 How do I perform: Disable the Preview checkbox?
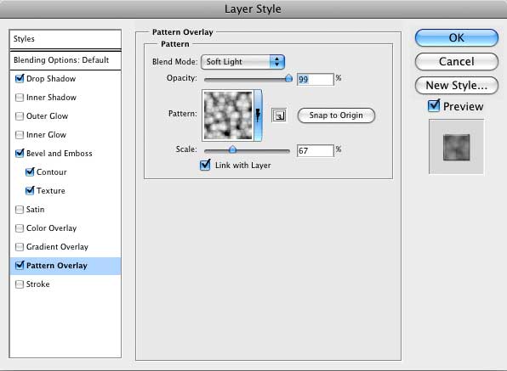[x=434, y=106]
